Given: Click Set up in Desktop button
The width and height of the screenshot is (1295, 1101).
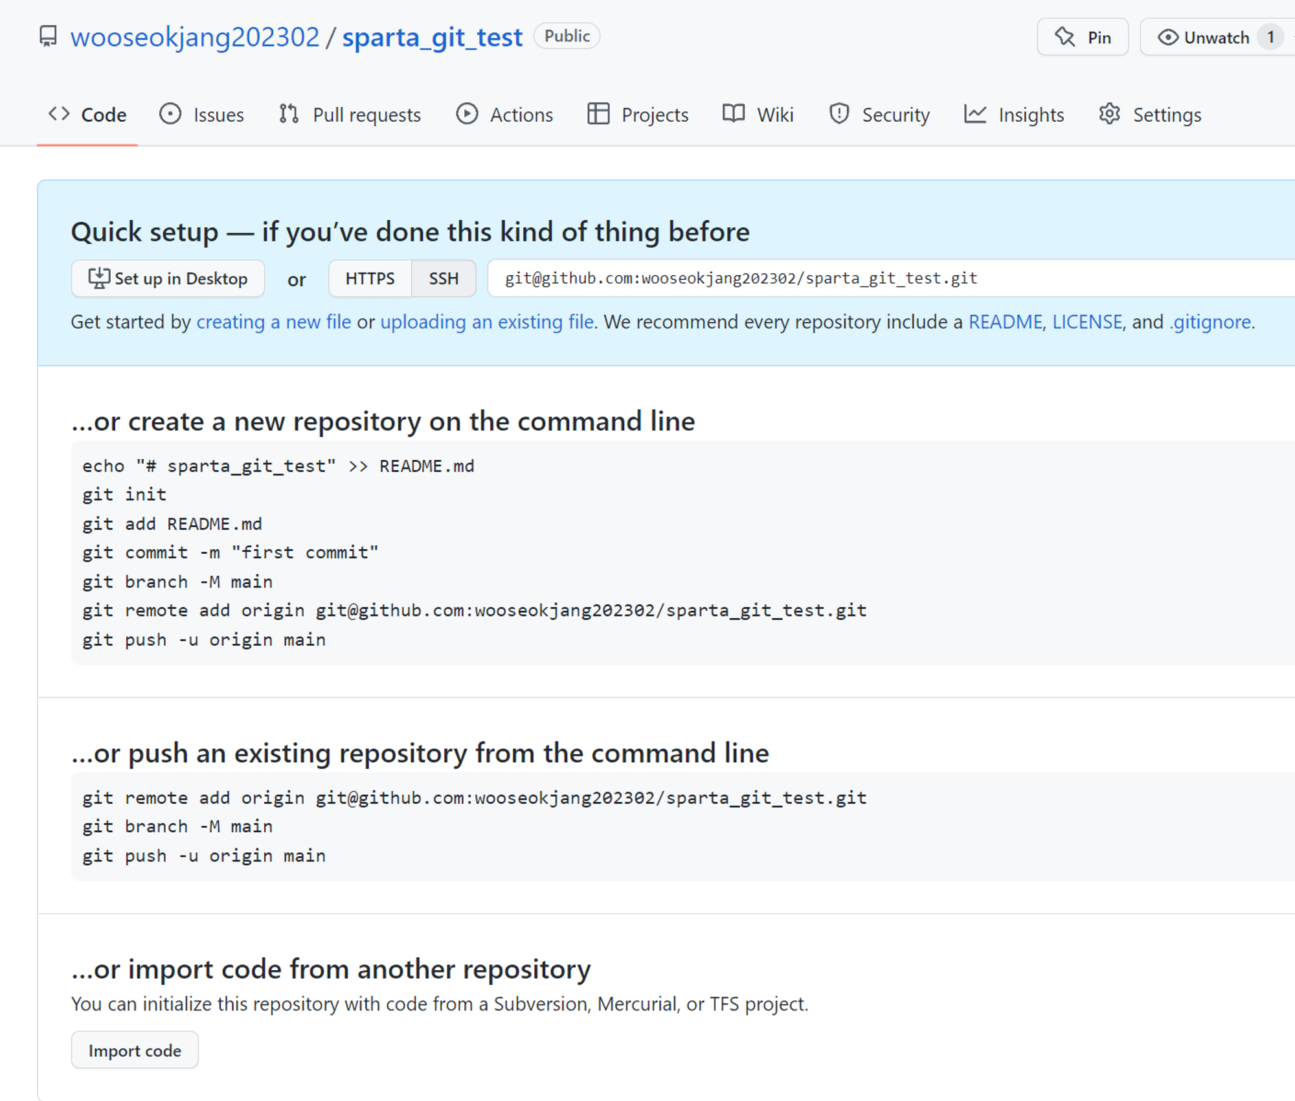Looking at the screenshot, I should [168, 278].
